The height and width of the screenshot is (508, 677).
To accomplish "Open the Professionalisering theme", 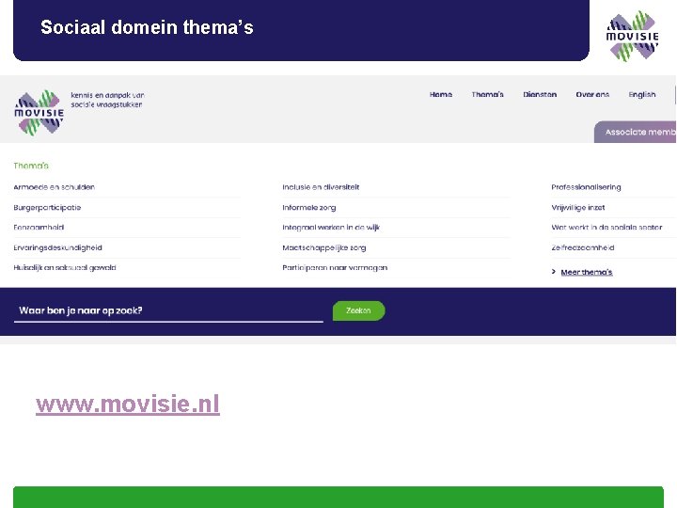I will [x=586, y=187].
